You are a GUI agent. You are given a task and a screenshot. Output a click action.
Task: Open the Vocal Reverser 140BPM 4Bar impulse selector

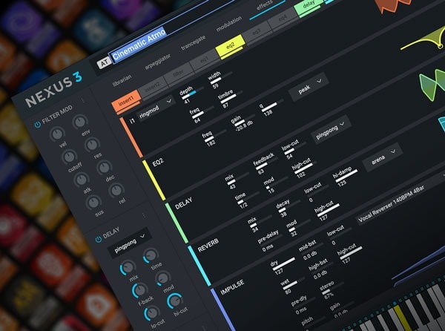[x=398, y=202]
